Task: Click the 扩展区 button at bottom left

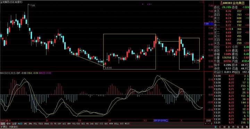Action: [3, 127]
